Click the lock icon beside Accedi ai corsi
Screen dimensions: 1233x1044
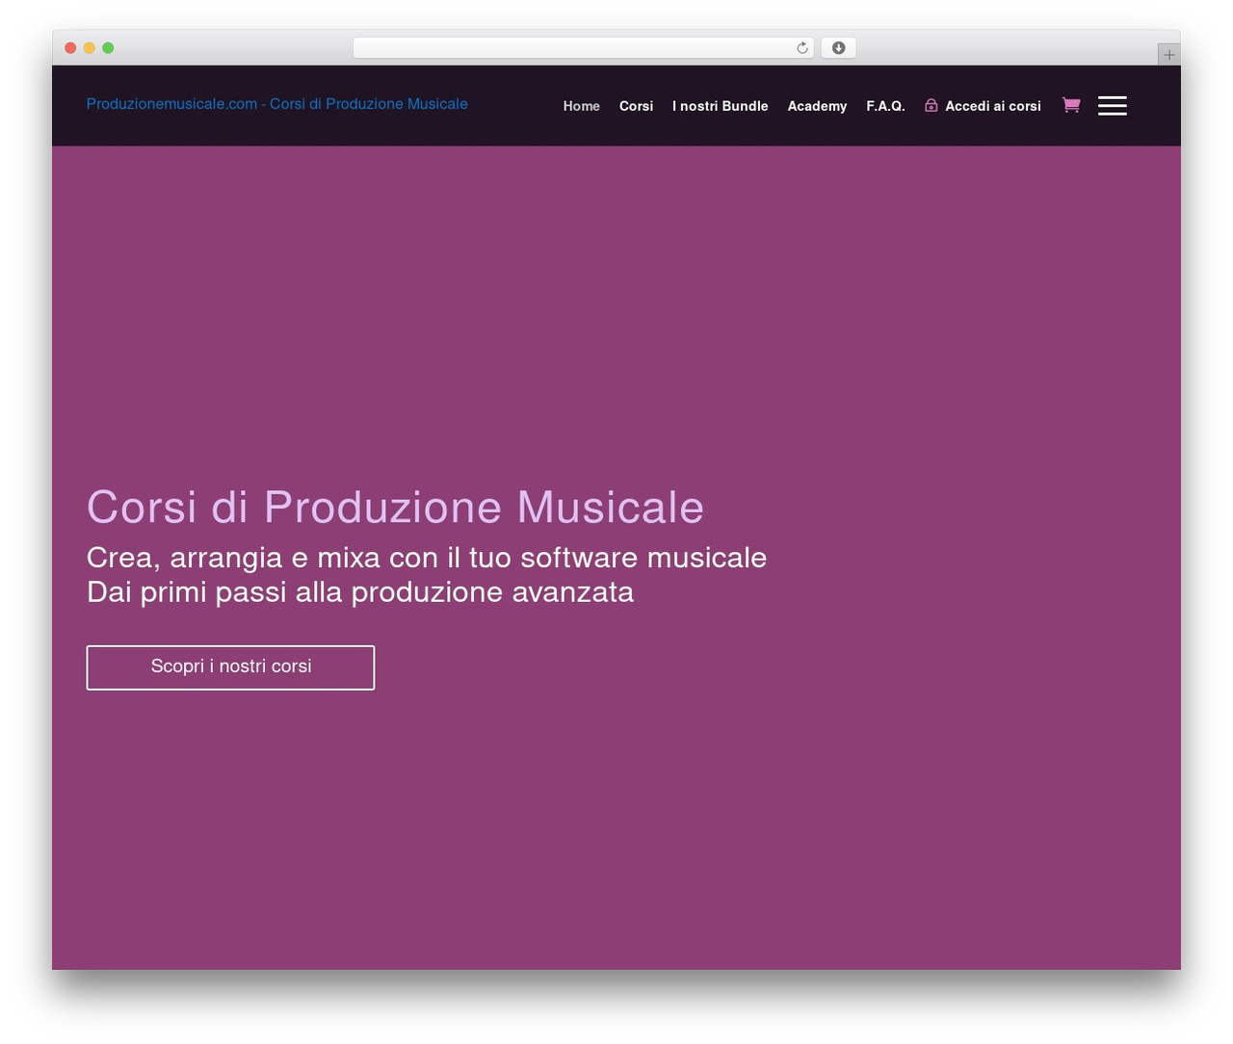click(x=931, y=105)
